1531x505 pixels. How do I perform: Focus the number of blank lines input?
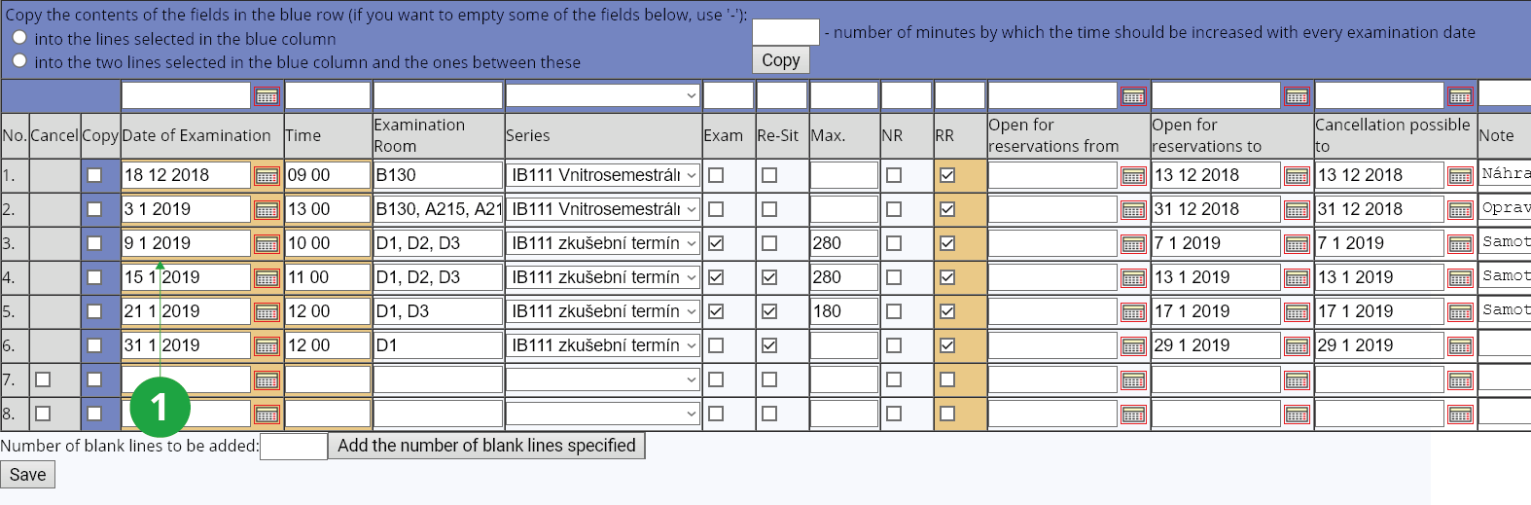click(x=294, y=447)
